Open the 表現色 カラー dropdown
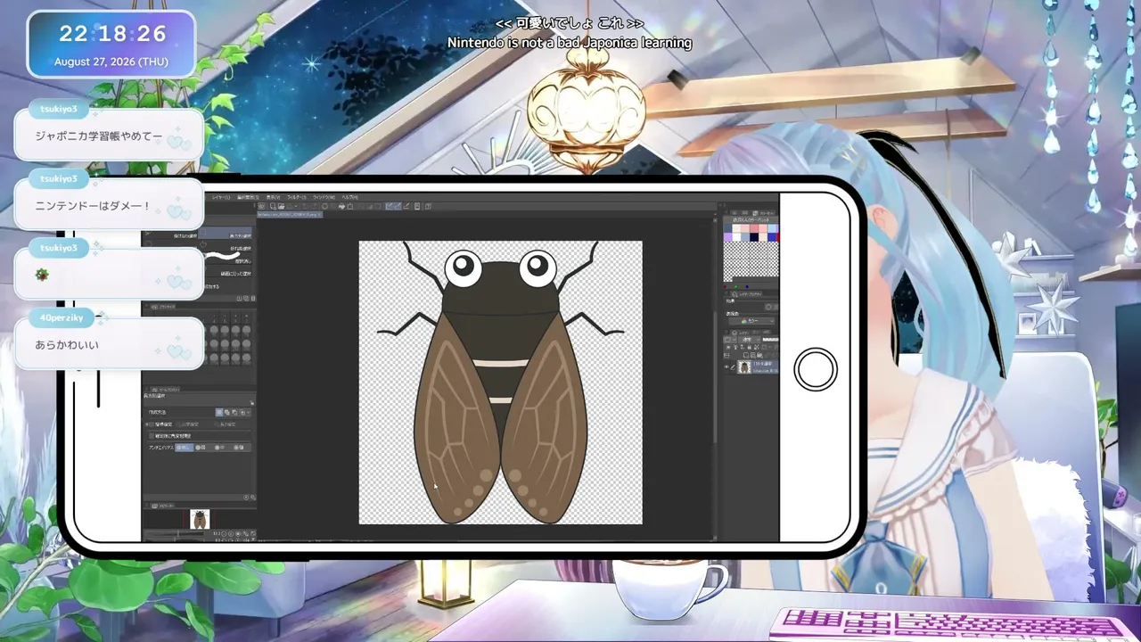The image size is (1141, 642). pos(751,321)
